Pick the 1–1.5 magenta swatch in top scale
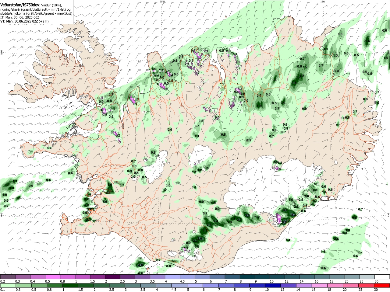The image size is (390, 292). click(x=83, y=277)
